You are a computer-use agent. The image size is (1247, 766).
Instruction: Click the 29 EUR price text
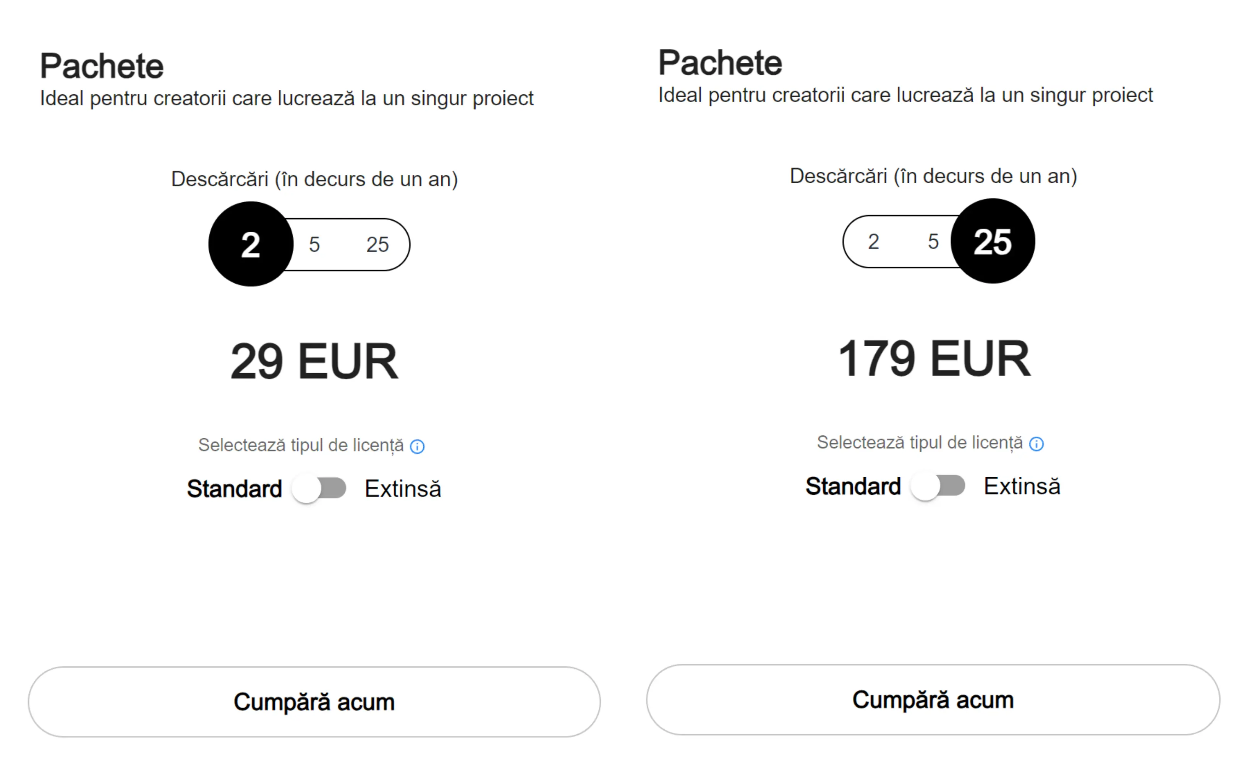pyautogui.click(x=314, y=361)
